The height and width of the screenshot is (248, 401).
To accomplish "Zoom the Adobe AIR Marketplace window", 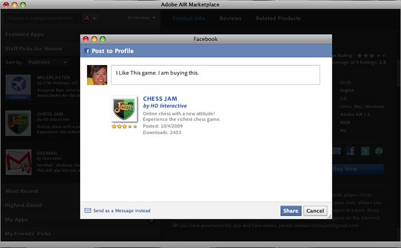I will [x=23, y=5].
